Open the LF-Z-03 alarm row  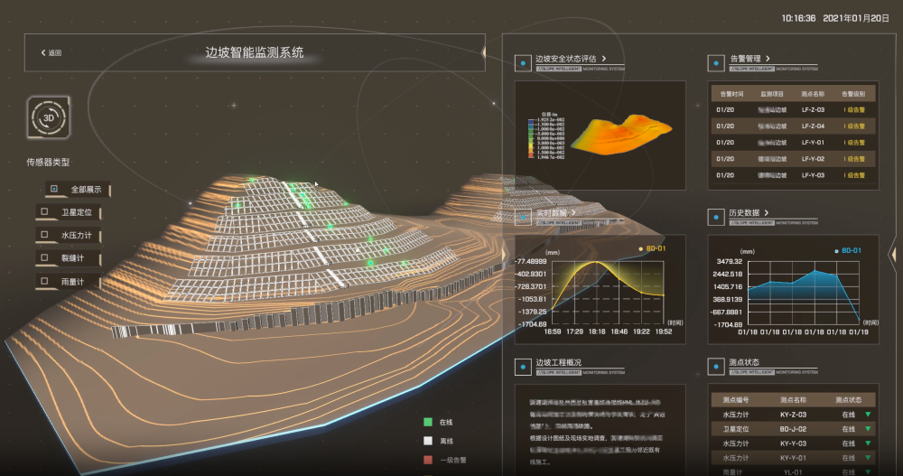click(x=792, y=110)
